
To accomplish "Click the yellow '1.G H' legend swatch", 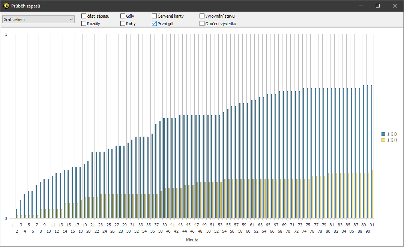I will pos(383,140).
